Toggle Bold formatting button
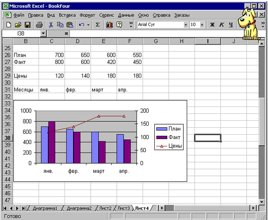Image resolution: width=268 pixels, height=220 pixels. tap(212, 25)
